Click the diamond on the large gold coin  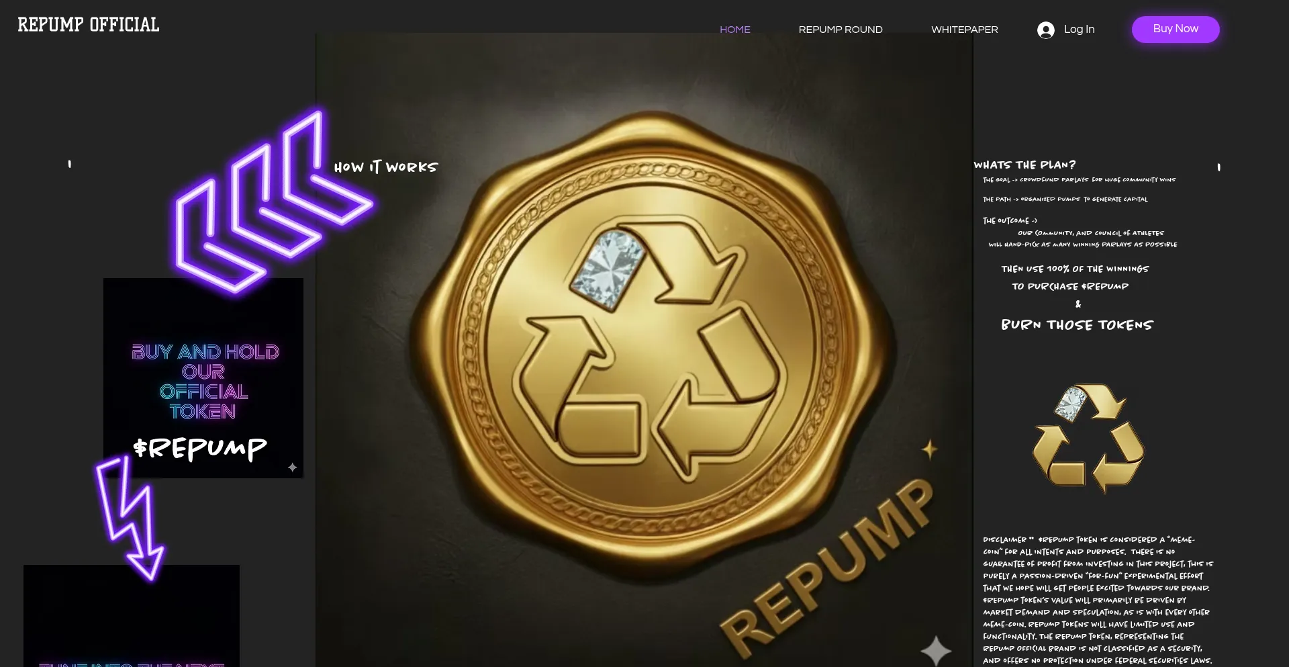click(607, 269)
